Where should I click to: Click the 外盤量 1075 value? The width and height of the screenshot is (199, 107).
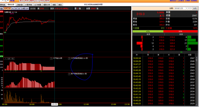tap(195, 28)
